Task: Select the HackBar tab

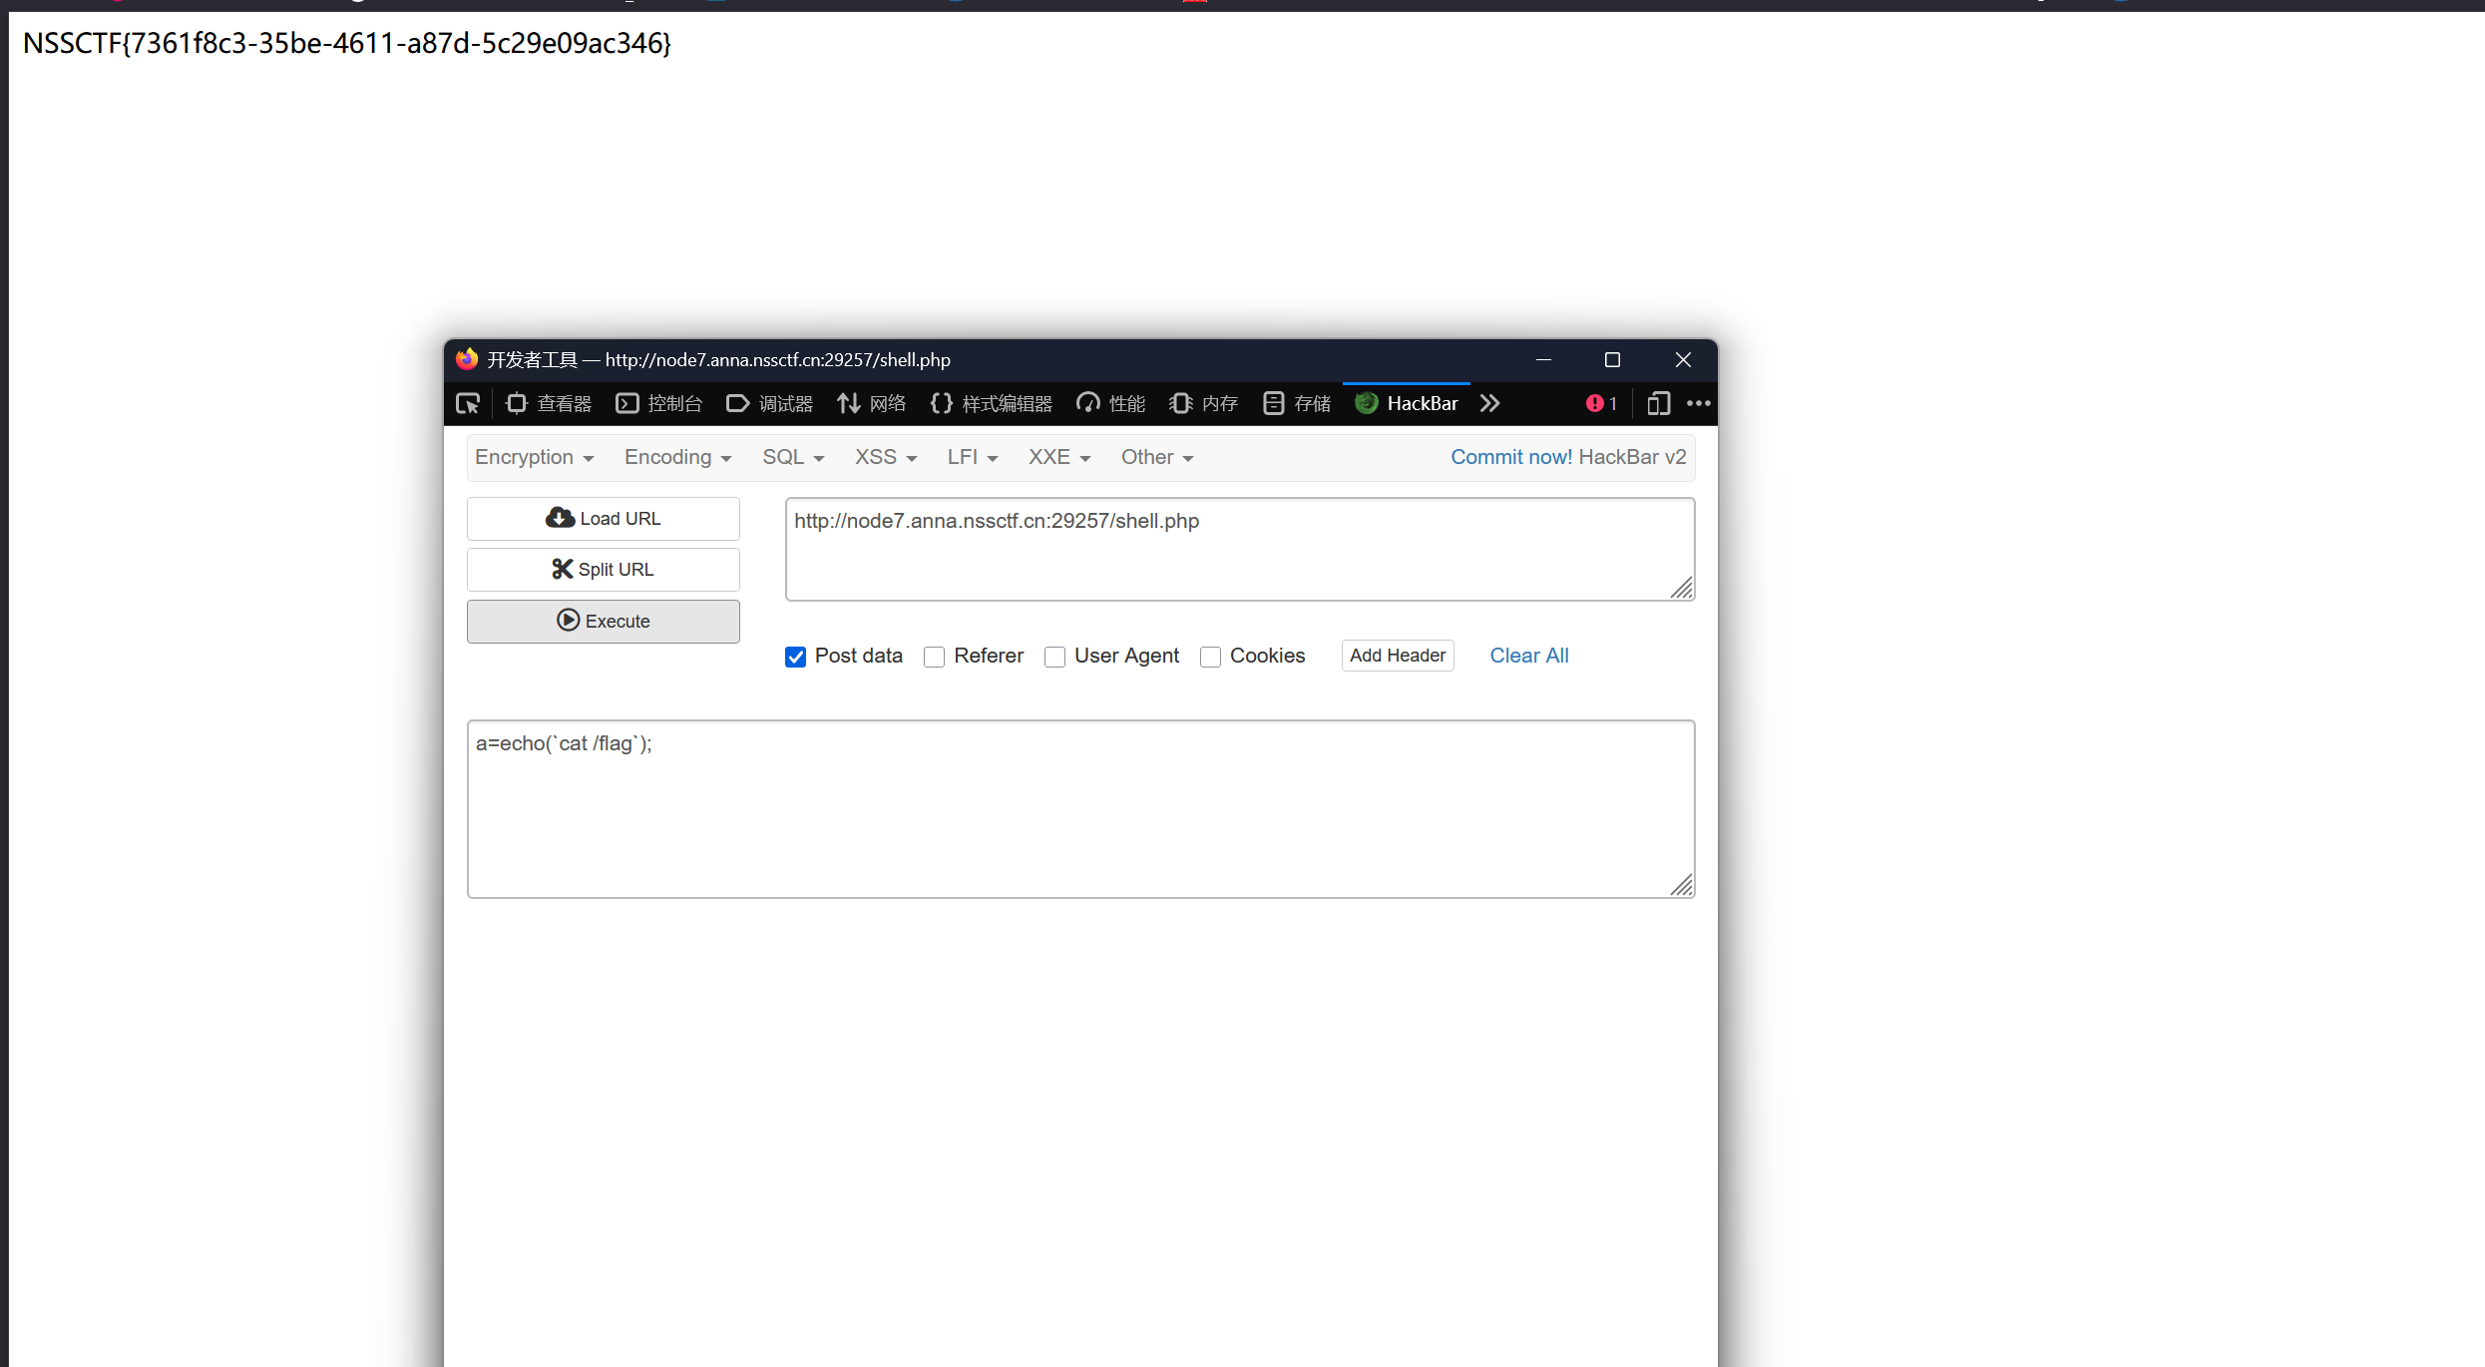Action: click(1407, 404)
